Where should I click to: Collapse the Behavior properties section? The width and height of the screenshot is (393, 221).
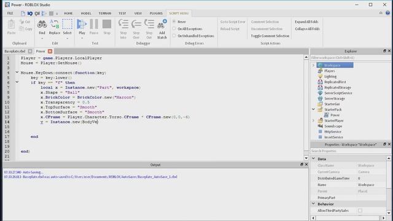point(313,204)
